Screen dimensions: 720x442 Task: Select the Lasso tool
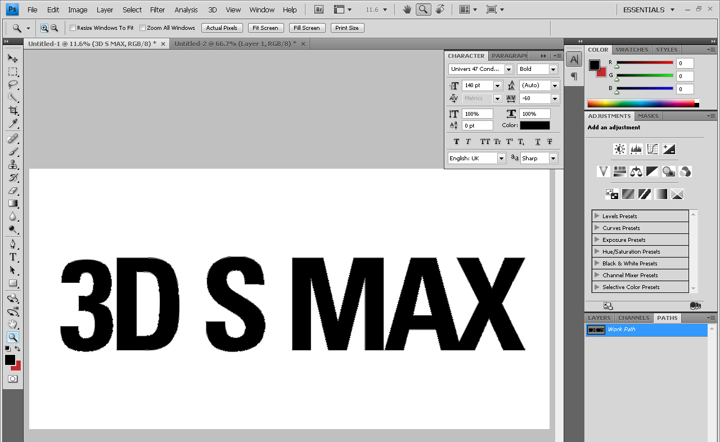[12, 84]
